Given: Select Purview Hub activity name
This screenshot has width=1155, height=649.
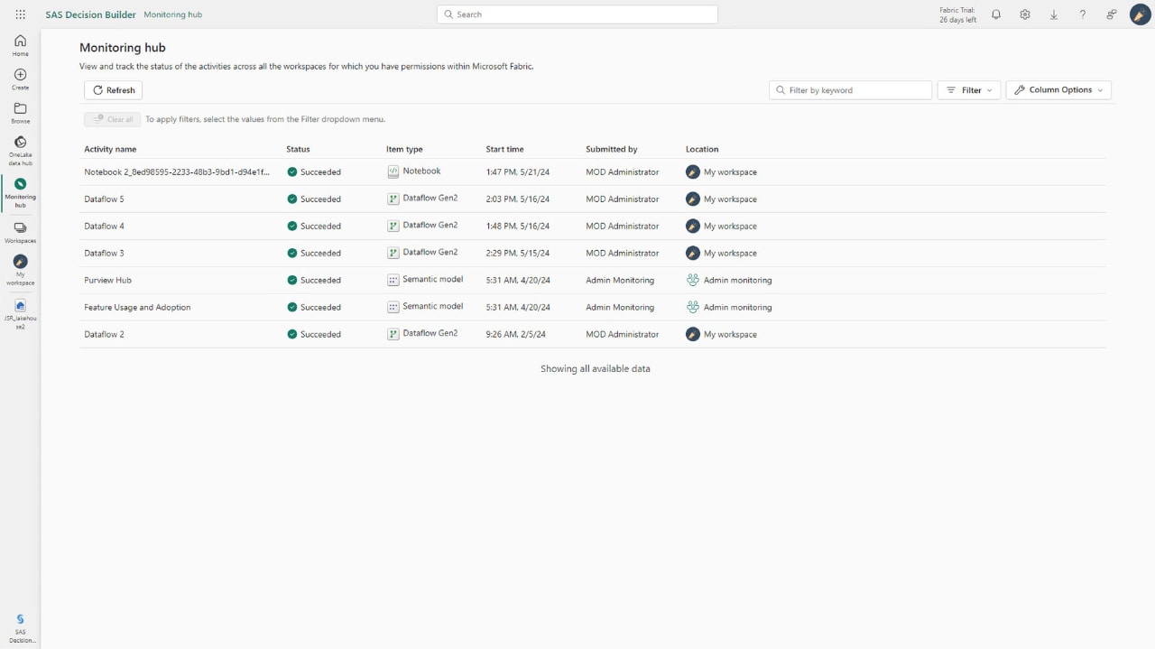Looking at the screenshot, I should click(108, 280).
